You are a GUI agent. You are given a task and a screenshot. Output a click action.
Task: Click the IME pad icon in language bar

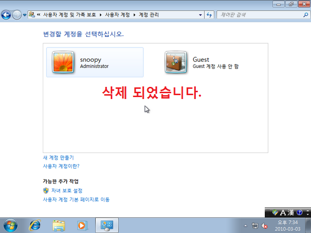(275, 213)
